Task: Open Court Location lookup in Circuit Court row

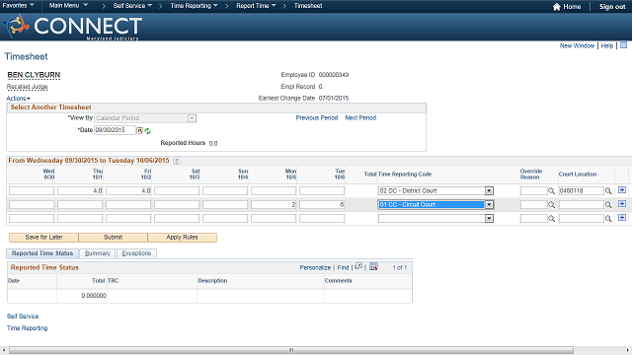Action: (608, 205)
